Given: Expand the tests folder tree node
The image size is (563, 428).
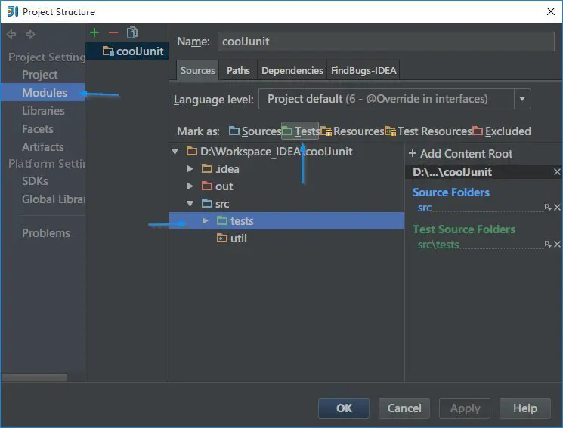Looking at the screenshot, I should pyautogui.click(x=206, y=221).
